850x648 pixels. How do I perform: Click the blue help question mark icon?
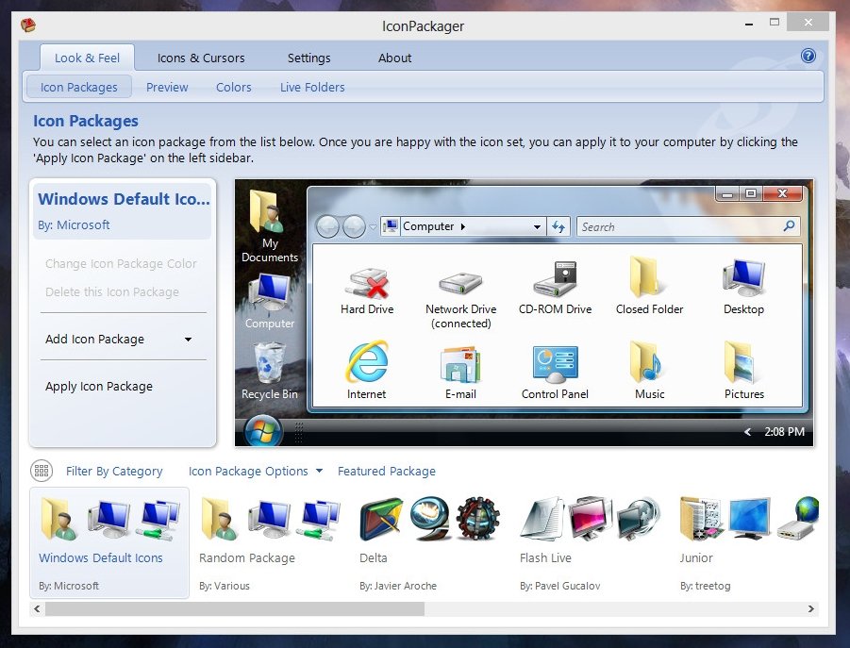[x=808, y=57]
